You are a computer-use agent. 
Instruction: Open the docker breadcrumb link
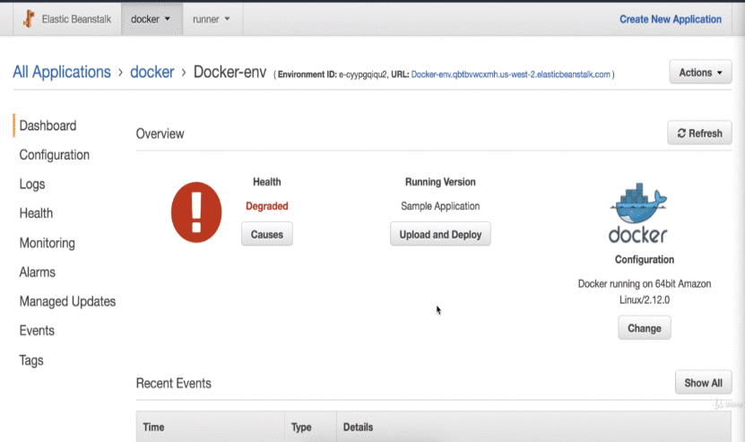[x=152, y=72]
